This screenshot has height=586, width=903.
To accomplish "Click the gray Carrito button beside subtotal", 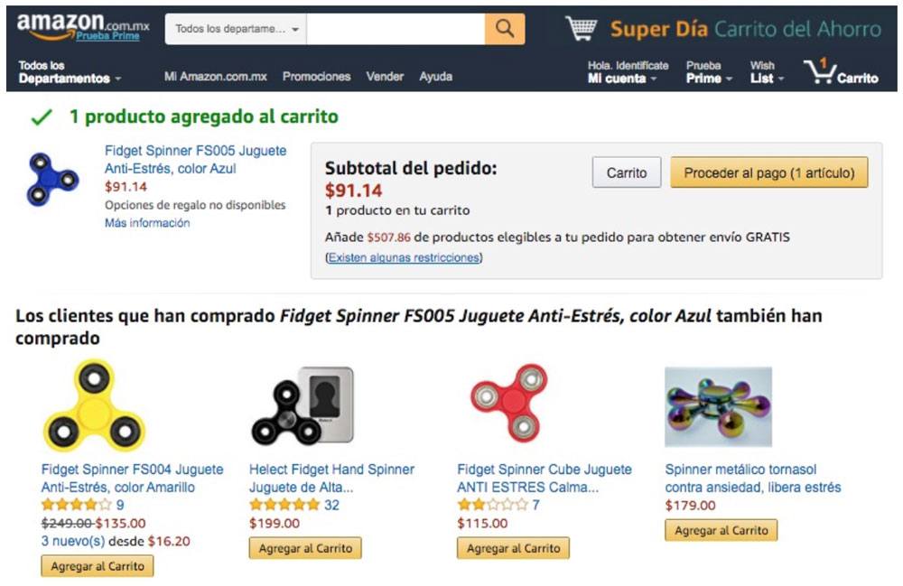I will point(627,172).
